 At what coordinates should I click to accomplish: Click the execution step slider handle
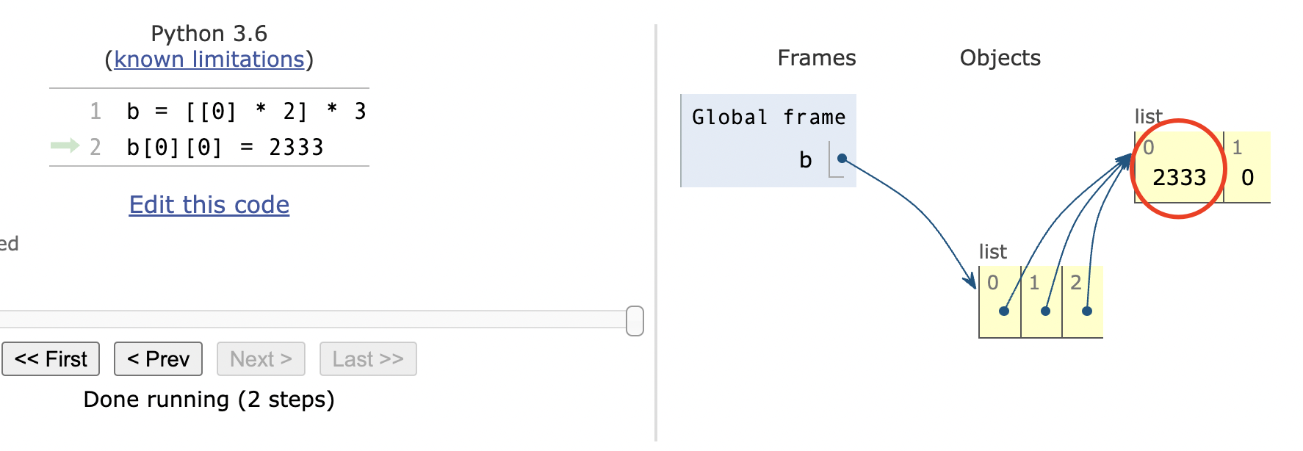(635, 321)
